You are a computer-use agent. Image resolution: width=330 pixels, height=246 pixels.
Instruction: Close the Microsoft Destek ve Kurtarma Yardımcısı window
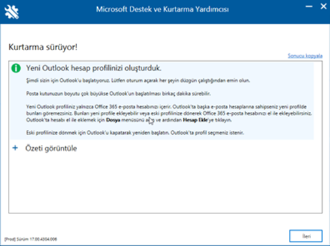[x=323, y=7]
